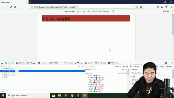The height and width of the screenshot is (98, 174).
Task: Open Chrome from taskbar
Action: click(x=72, y=96)
